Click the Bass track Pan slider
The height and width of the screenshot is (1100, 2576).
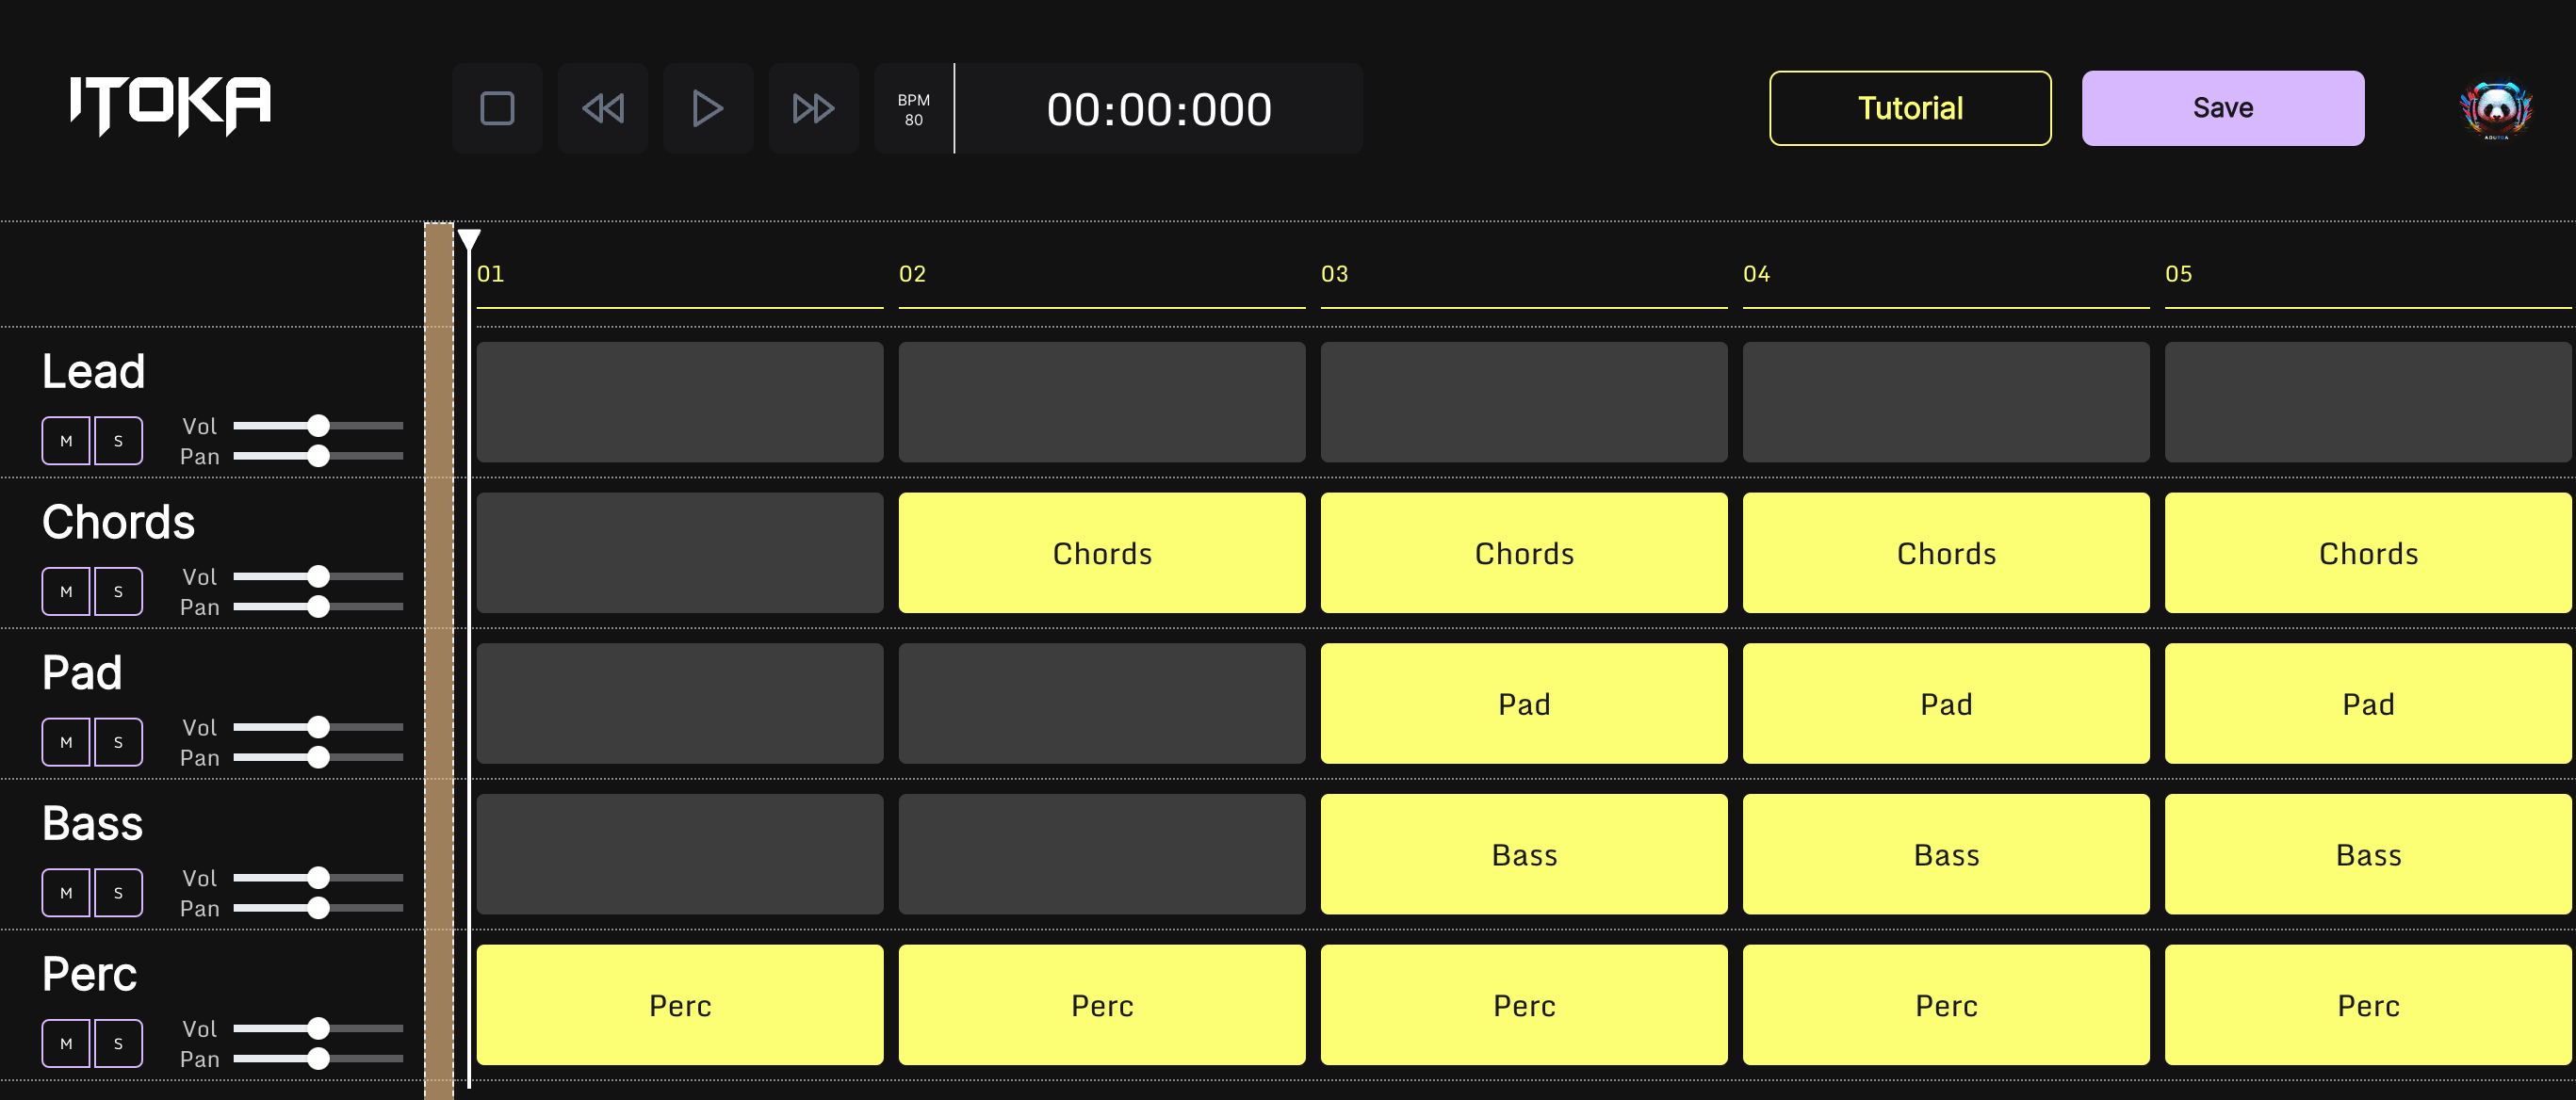point(318,908)
